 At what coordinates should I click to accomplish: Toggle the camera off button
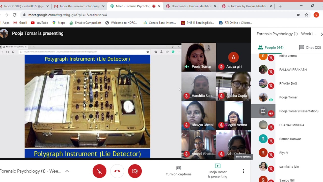coord(135,171)
